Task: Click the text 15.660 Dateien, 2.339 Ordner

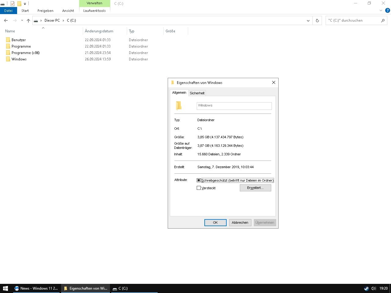Action: coord(219,154)
